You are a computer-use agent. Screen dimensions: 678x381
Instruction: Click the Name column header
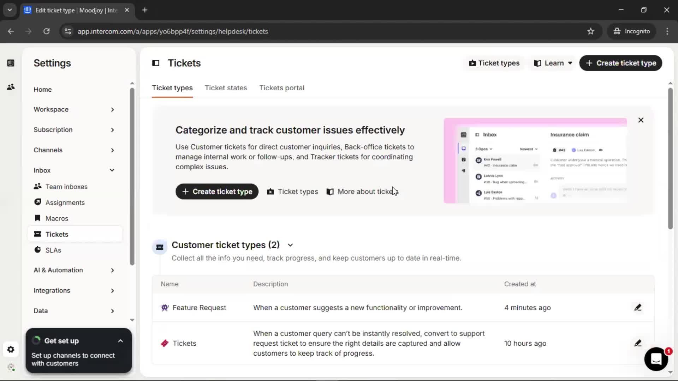click(x=169, y=284)
